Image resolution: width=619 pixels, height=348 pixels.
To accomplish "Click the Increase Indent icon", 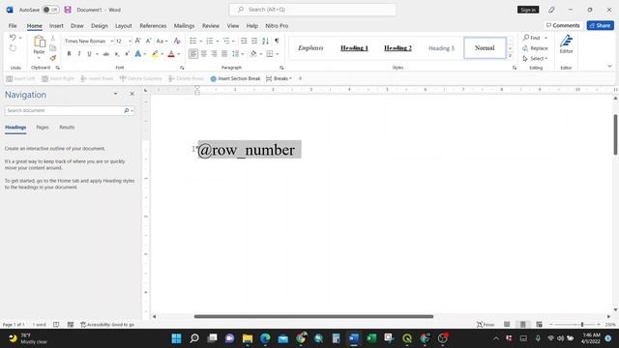I will (x=254, y=41).
